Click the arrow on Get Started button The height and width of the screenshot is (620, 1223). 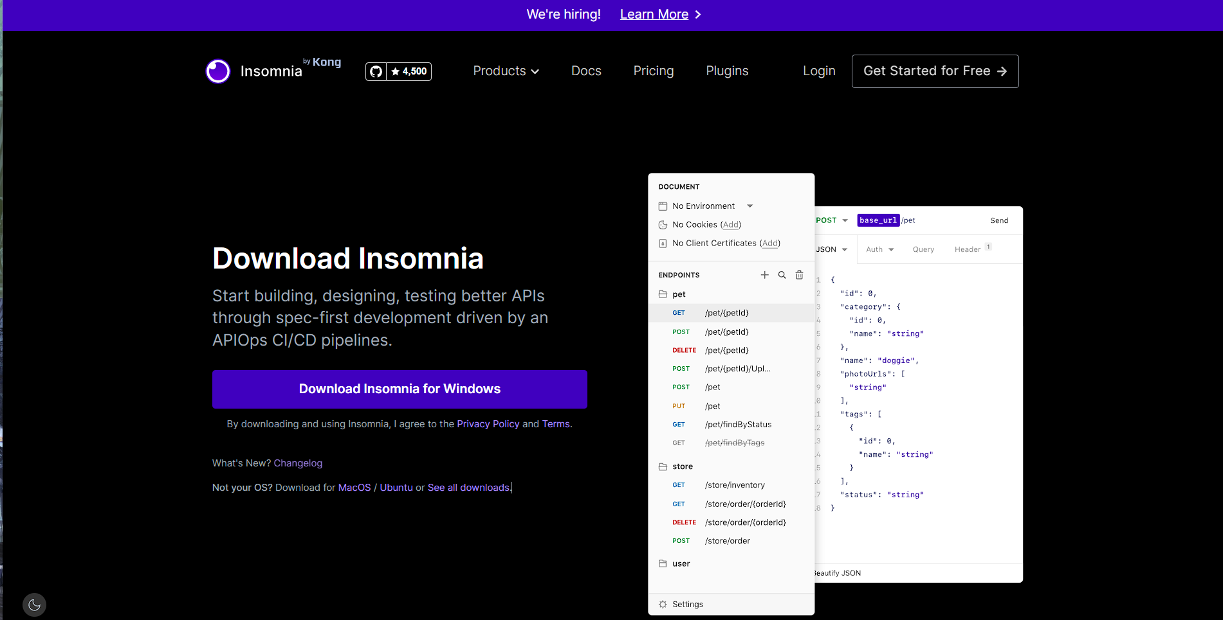(1002, 71)
